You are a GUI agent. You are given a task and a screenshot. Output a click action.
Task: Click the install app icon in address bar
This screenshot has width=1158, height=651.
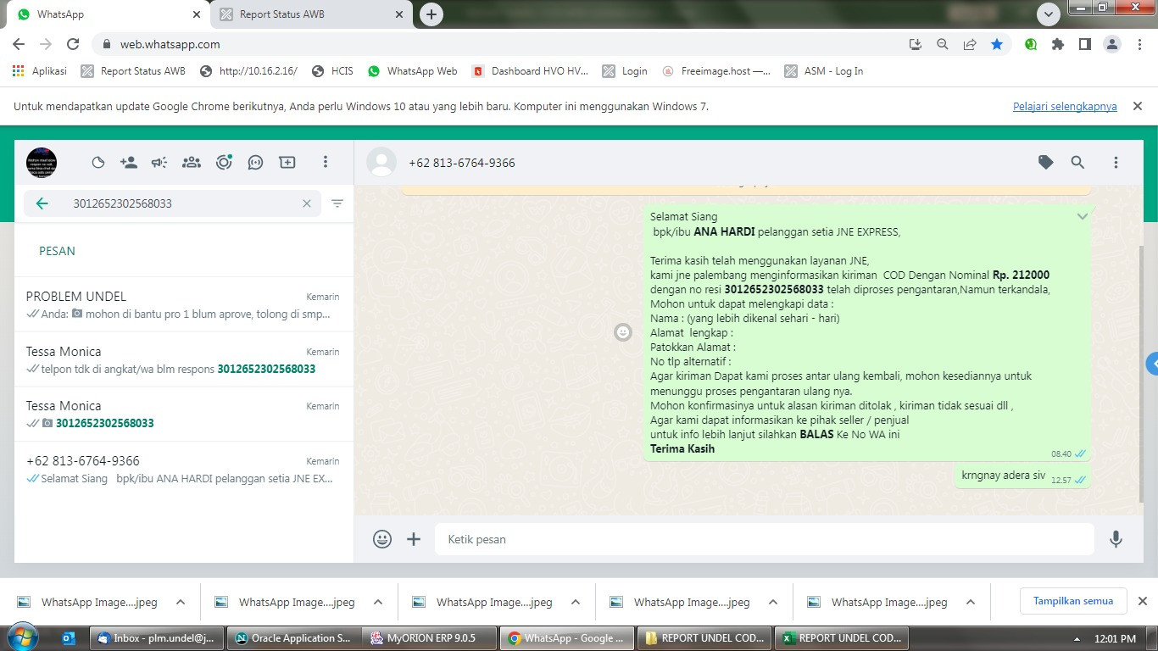916,44
